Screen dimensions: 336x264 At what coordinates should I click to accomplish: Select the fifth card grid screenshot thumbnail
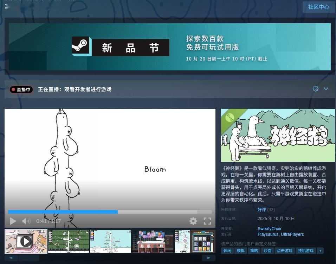195,241
